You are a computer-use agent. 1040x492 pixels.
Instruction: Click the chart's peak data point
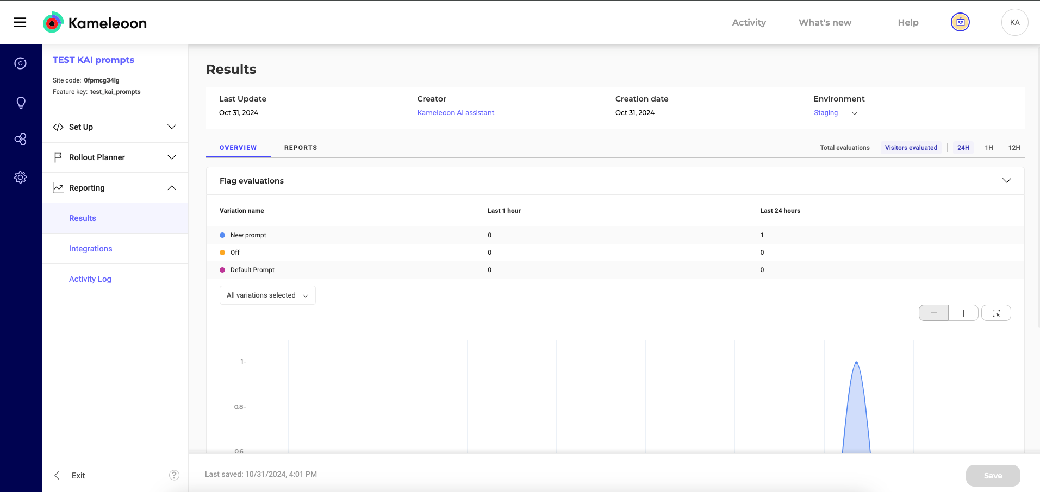point(856,362)
